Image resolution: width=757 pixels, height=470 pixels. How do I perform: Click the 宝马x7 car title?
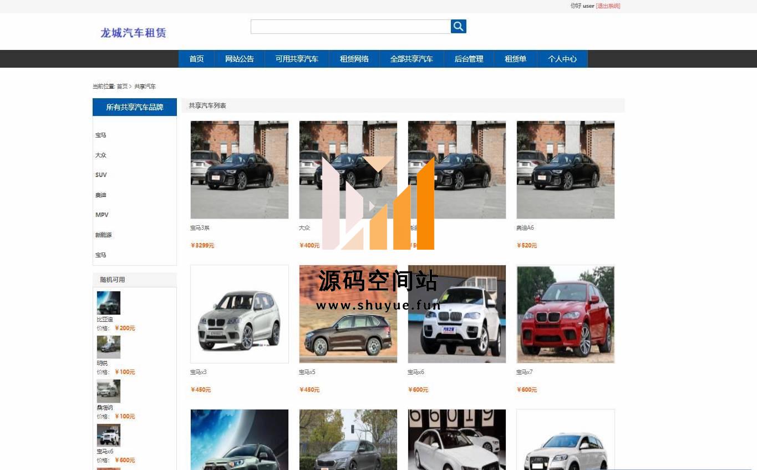(525, 372)
